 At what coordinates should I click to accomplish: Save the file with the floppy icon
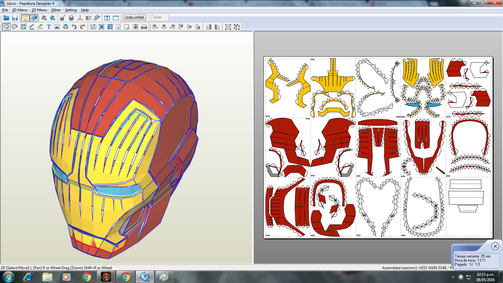tap(15, 18)
